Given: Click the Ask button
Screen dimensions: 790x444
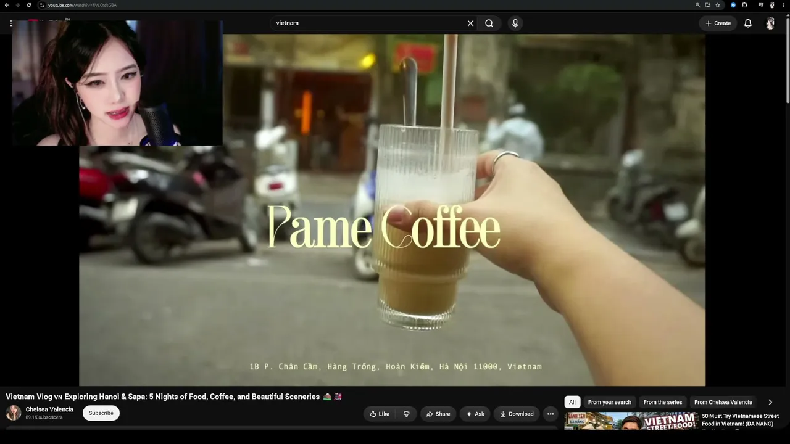Looking at the screenshot, I should point(475,414).
